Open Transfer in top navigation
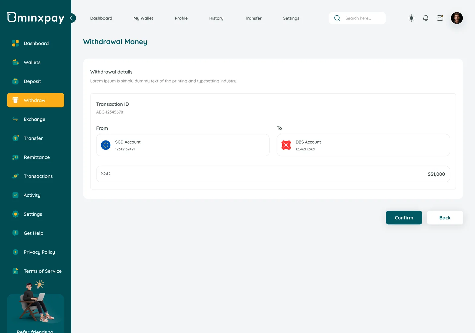Viewport: 475px width, 333px height. (253, 18)
